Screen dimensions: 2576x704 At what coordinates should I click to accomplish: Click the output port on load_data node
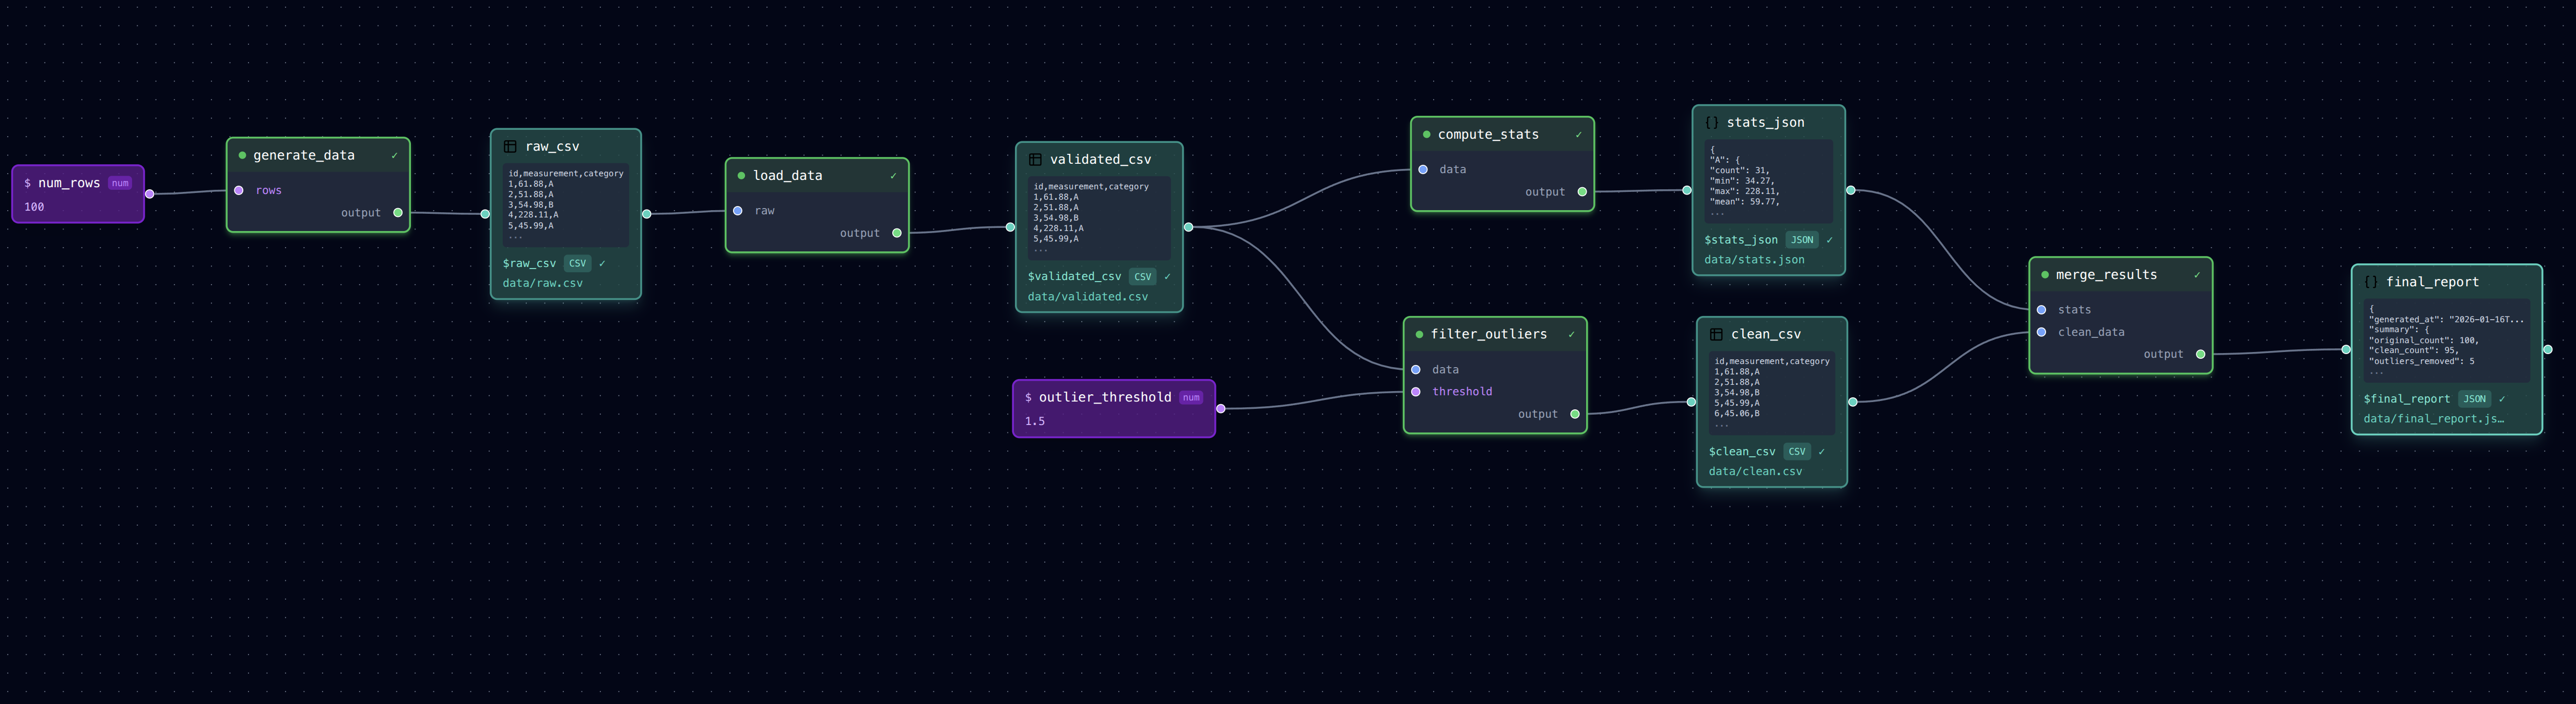tap(896, 234)
